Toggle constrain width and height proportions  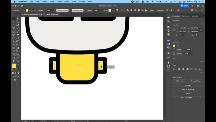pyautogui.click(x=201, y=30)
